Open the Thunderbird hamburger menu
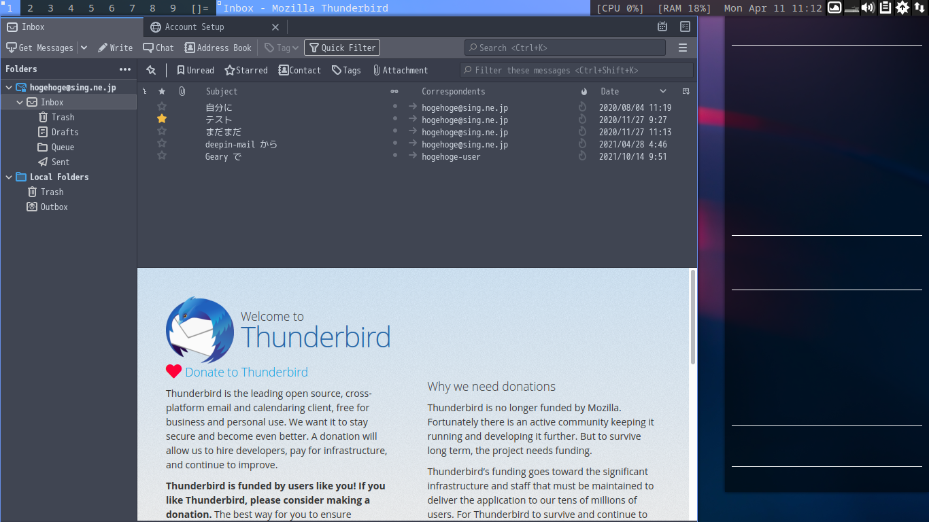The width and height of the screenshot is (929, 522). (x=683, y=48)
